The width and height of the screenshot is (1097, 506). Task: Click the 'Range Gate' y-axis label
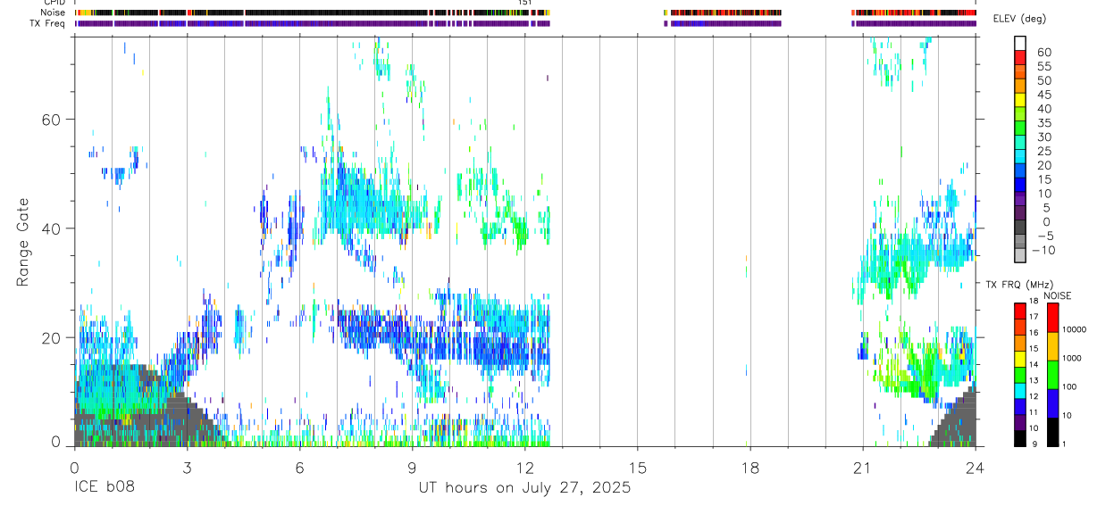(22, 242)
